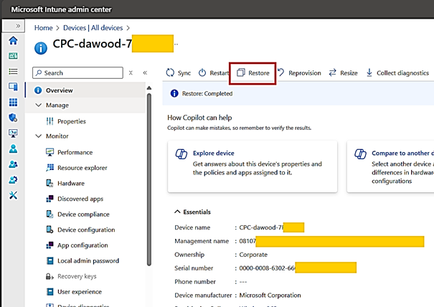Collapse the Monitor section
The width and height of the screenshot is (434, 307).
39,136
